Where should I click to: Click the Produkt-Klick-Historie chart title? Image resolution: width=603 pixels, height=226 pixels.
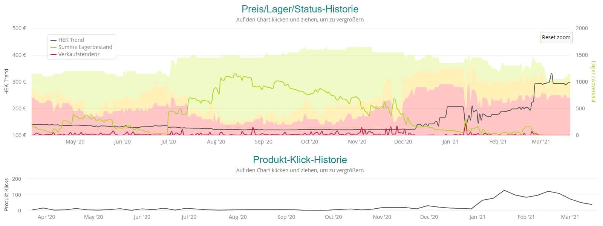(x=300, y=159)
